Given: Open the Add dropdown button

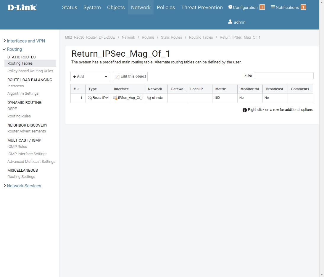Looking at the screenshot, I should (90, 76).
